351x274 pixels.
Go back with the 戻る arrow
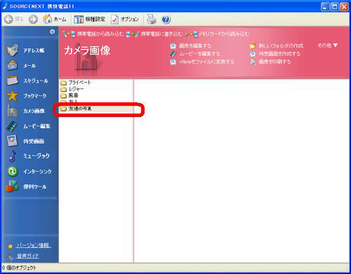pos(14,20)
